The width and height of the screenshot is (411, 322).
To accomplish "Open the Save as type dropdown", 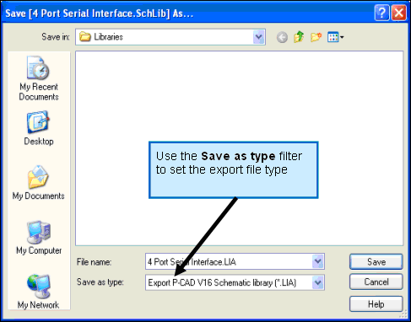I will pos(318,282).
